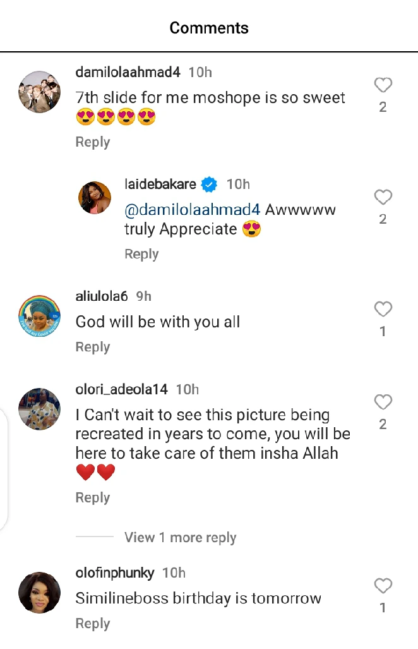Open olori_adeola14's profile picture
The width and height of the screenshot is (418, 649).
(x=39, y=409)
